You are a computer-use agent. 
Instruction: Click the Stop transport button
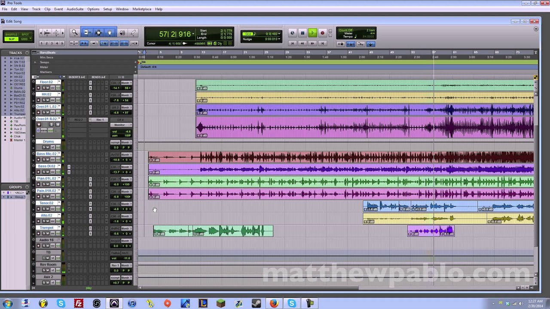(x=302, y=33)
